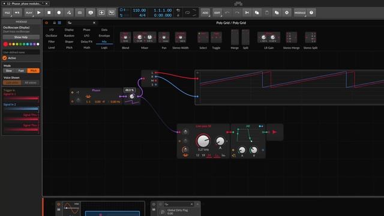The image size is (384, 216).
Task: Click the Show Help button
Action: pos(21,37)
